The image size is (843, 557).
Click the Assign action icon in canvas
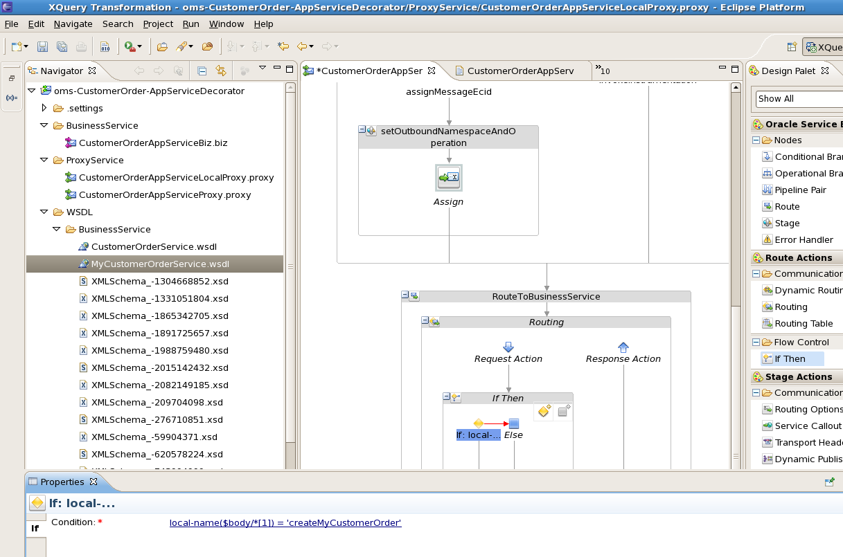point(449,178)
